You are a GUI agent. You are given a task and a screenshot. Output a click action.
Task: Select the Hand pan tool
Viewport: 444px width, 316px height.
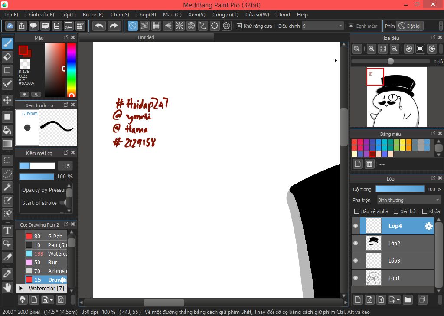pos(7,287)
